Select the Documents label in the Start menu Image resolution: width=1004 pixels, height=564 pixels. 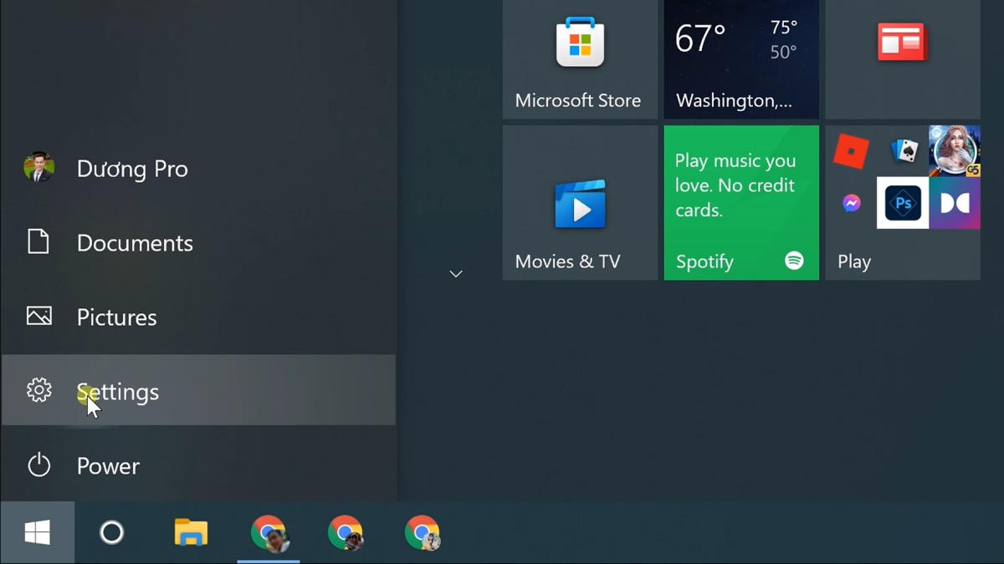click(135, 243)
